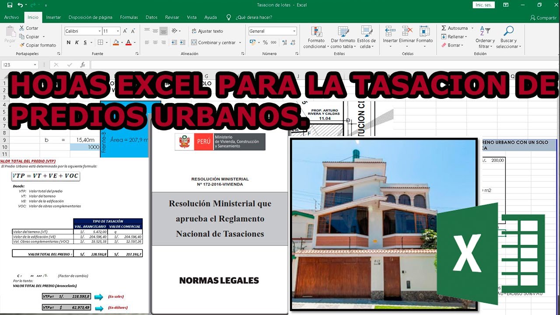Screen dimensions: 560x315
Task: Click the comma style (000) icon
Action: (273, 42)
